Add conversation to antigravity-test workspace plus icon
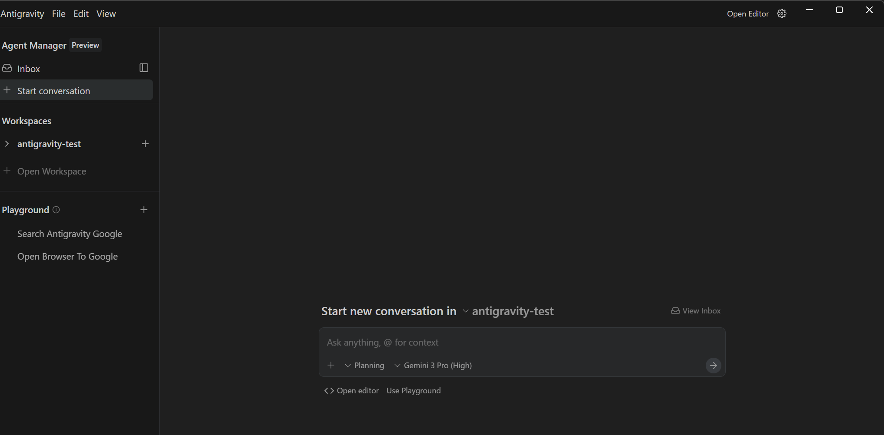 pos(145,144)
